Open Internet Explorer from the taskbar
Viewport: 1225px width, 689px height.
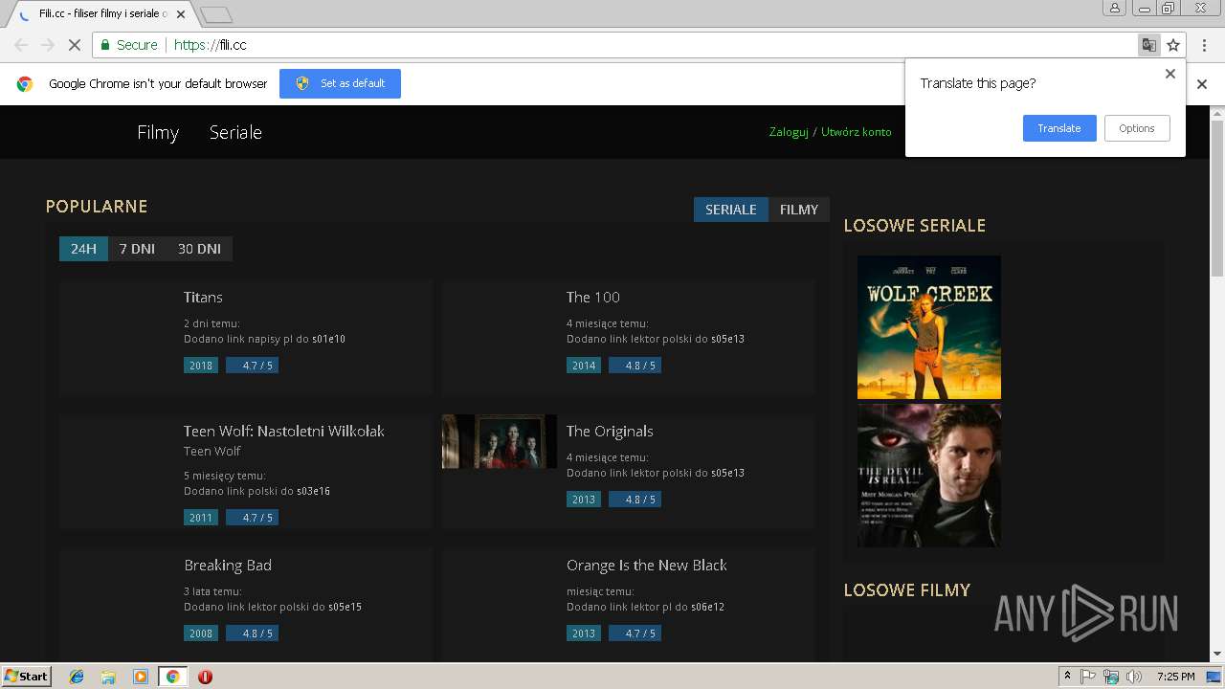(x=77, y=677)
